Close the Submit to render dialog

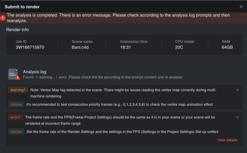(x=241, y=7)
